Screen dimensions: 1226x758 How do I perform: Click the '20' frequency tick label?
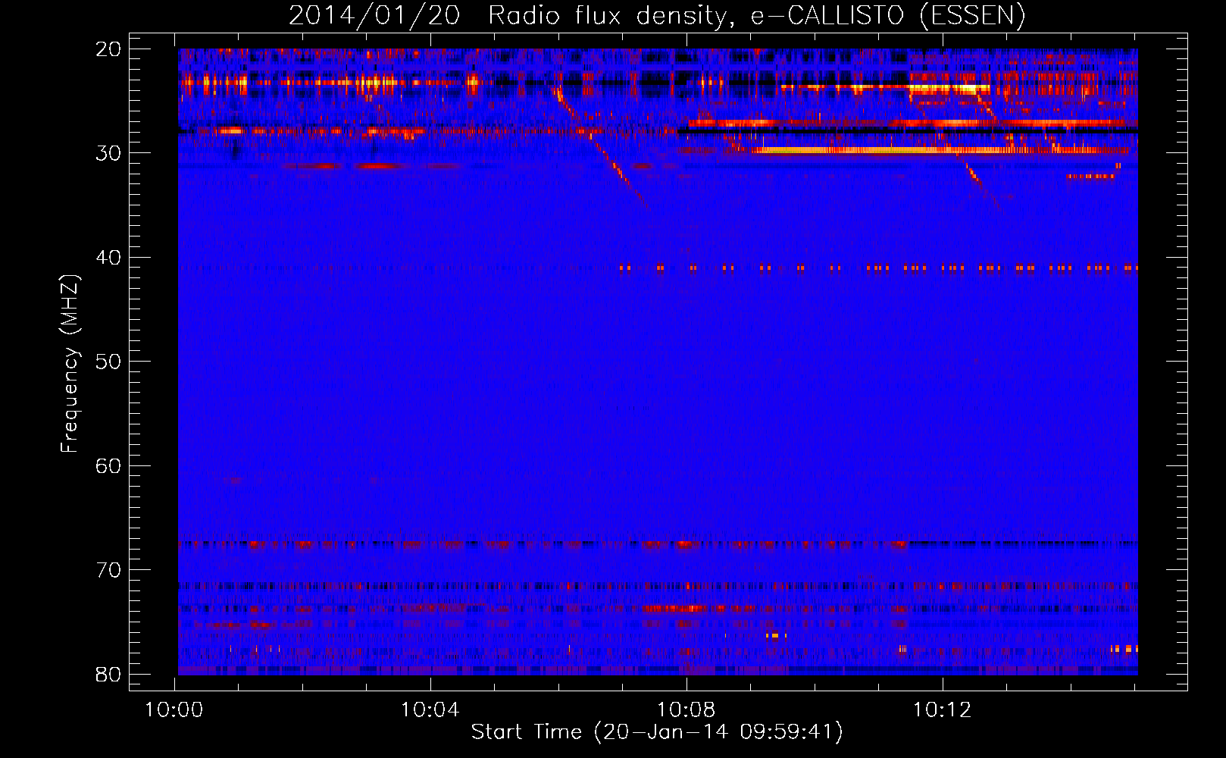109,49
